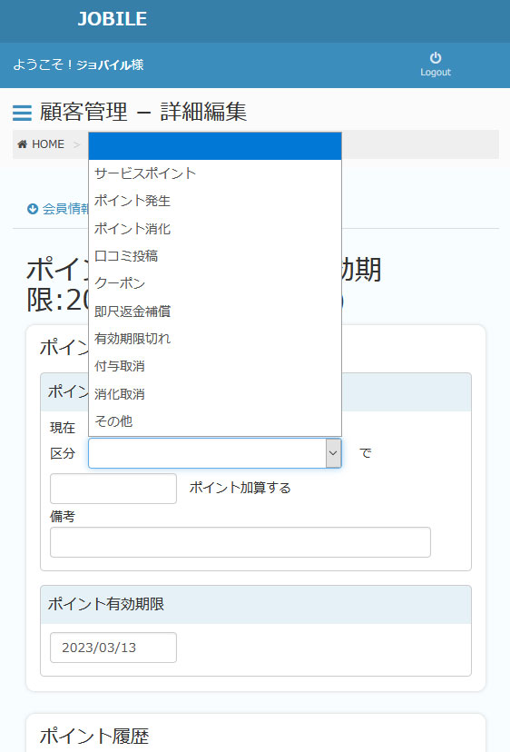Image resolution: width=510 pixels, height=752 pixels.
Task: Click the ポイント履歴 heading
Action: tap(94, 736)
